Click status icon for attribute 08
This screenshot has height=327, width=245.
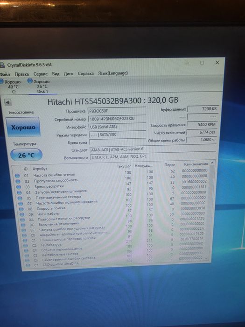tap(21, 209)
